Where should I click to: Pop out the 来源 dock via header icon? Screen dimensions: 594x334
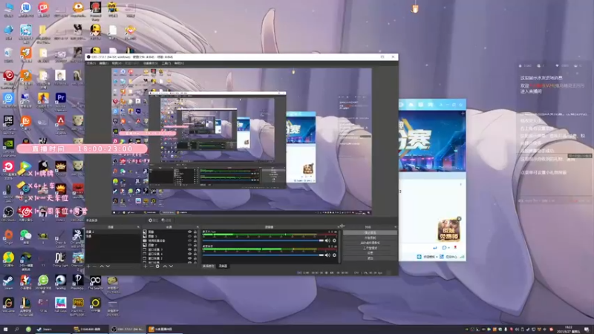(198, 227)
